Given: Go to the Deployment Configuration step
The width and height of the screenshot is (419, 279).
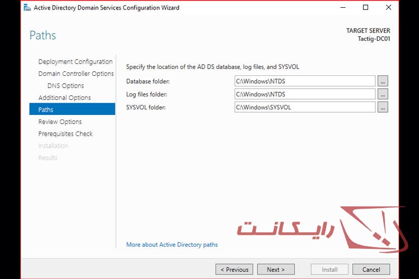Looking at the screenshot, I should tap(75, 62).
